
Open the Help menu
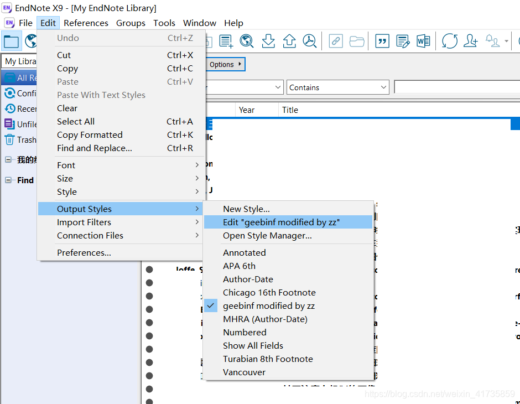pos(233,23)
